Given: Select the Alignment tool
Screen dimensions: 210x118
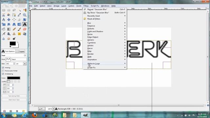Looking at the screenshot, I should click(14, 20).
